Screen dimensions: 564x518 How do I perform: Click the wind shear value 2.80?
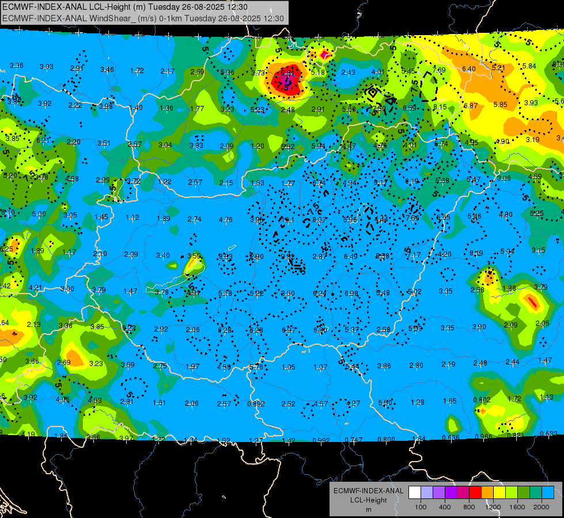coord(416,365)
